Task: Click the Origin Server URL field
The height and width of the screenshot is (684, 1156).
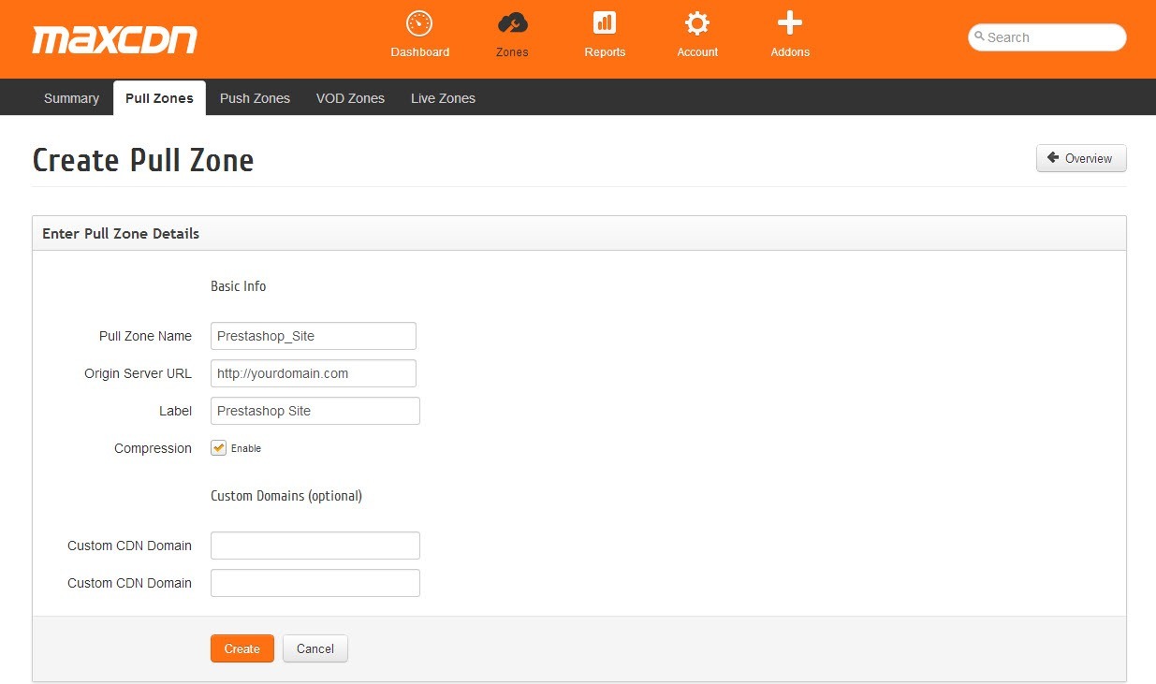Action: click(314, 373)
